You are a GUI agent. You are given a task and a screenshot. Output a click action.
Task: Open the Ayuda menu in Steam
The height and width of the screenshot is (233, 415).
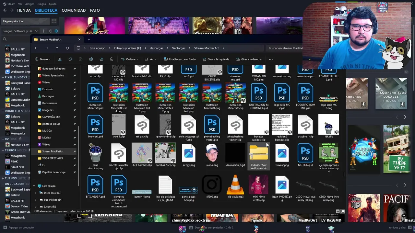coord(53,4)
